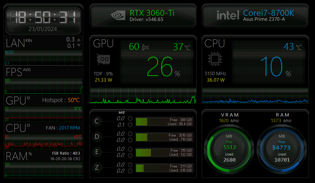Click the FSB Ratio : 40:3 text

coord(66,153)
